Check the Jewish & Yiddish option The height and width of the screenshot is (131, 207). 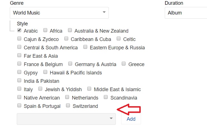40,89
